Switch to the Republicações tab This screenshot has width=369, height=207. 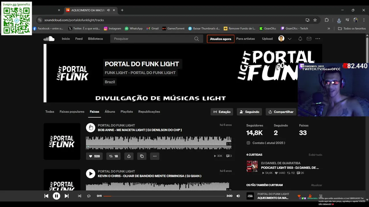(149, 112)
